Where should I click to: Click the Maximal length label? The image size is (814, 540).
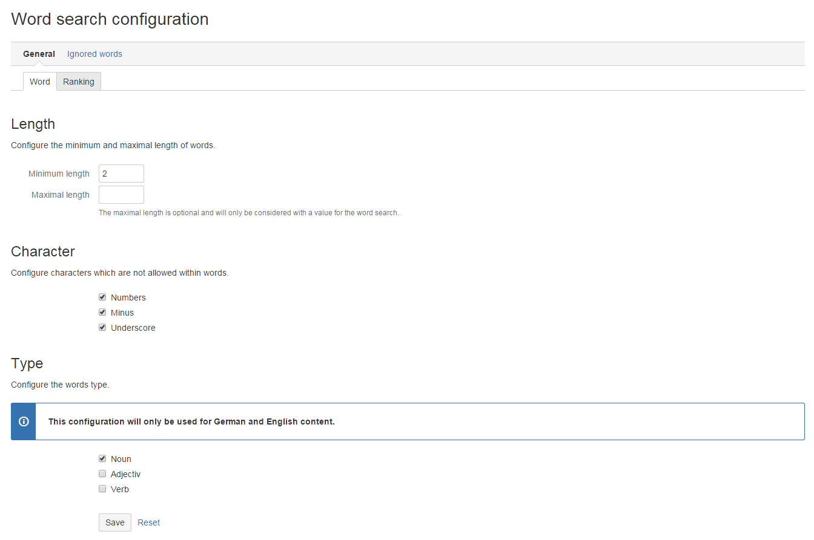point(61,195)
